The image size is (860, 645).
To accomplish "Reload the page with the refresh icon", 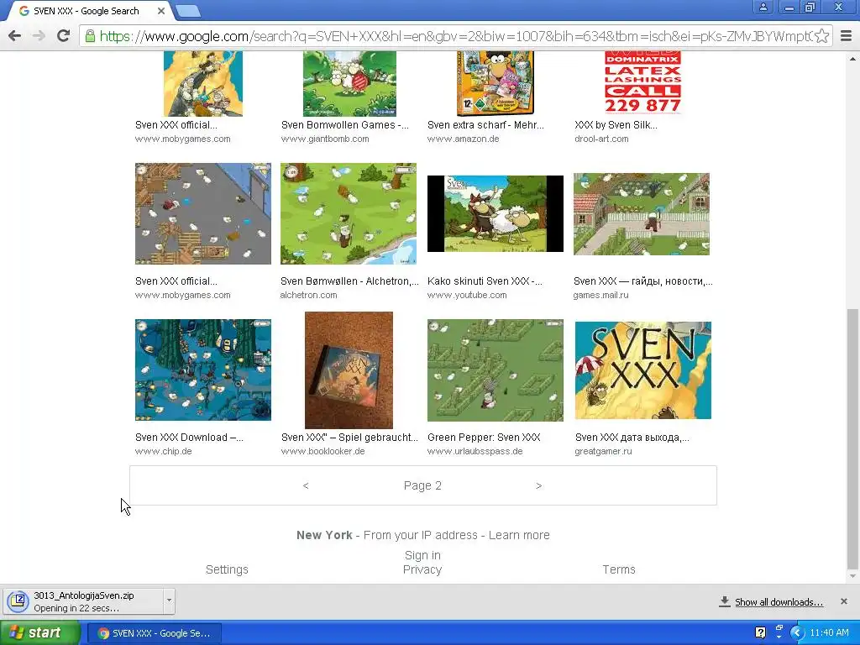I will pos(64,36).
